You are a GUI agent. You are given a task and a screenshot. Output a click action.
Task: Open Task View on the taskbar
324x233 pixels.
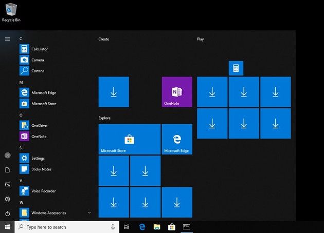click(x=126, y=227)
